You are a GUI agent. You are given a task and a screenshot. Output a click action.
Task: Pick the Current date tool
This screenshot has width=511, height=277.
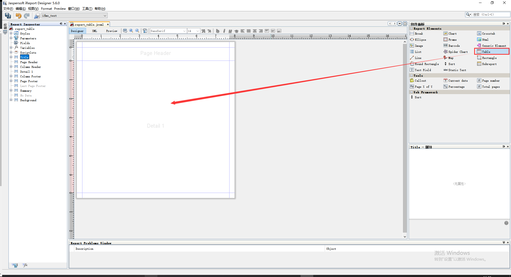pyautogui.click(x=458, y=80)
